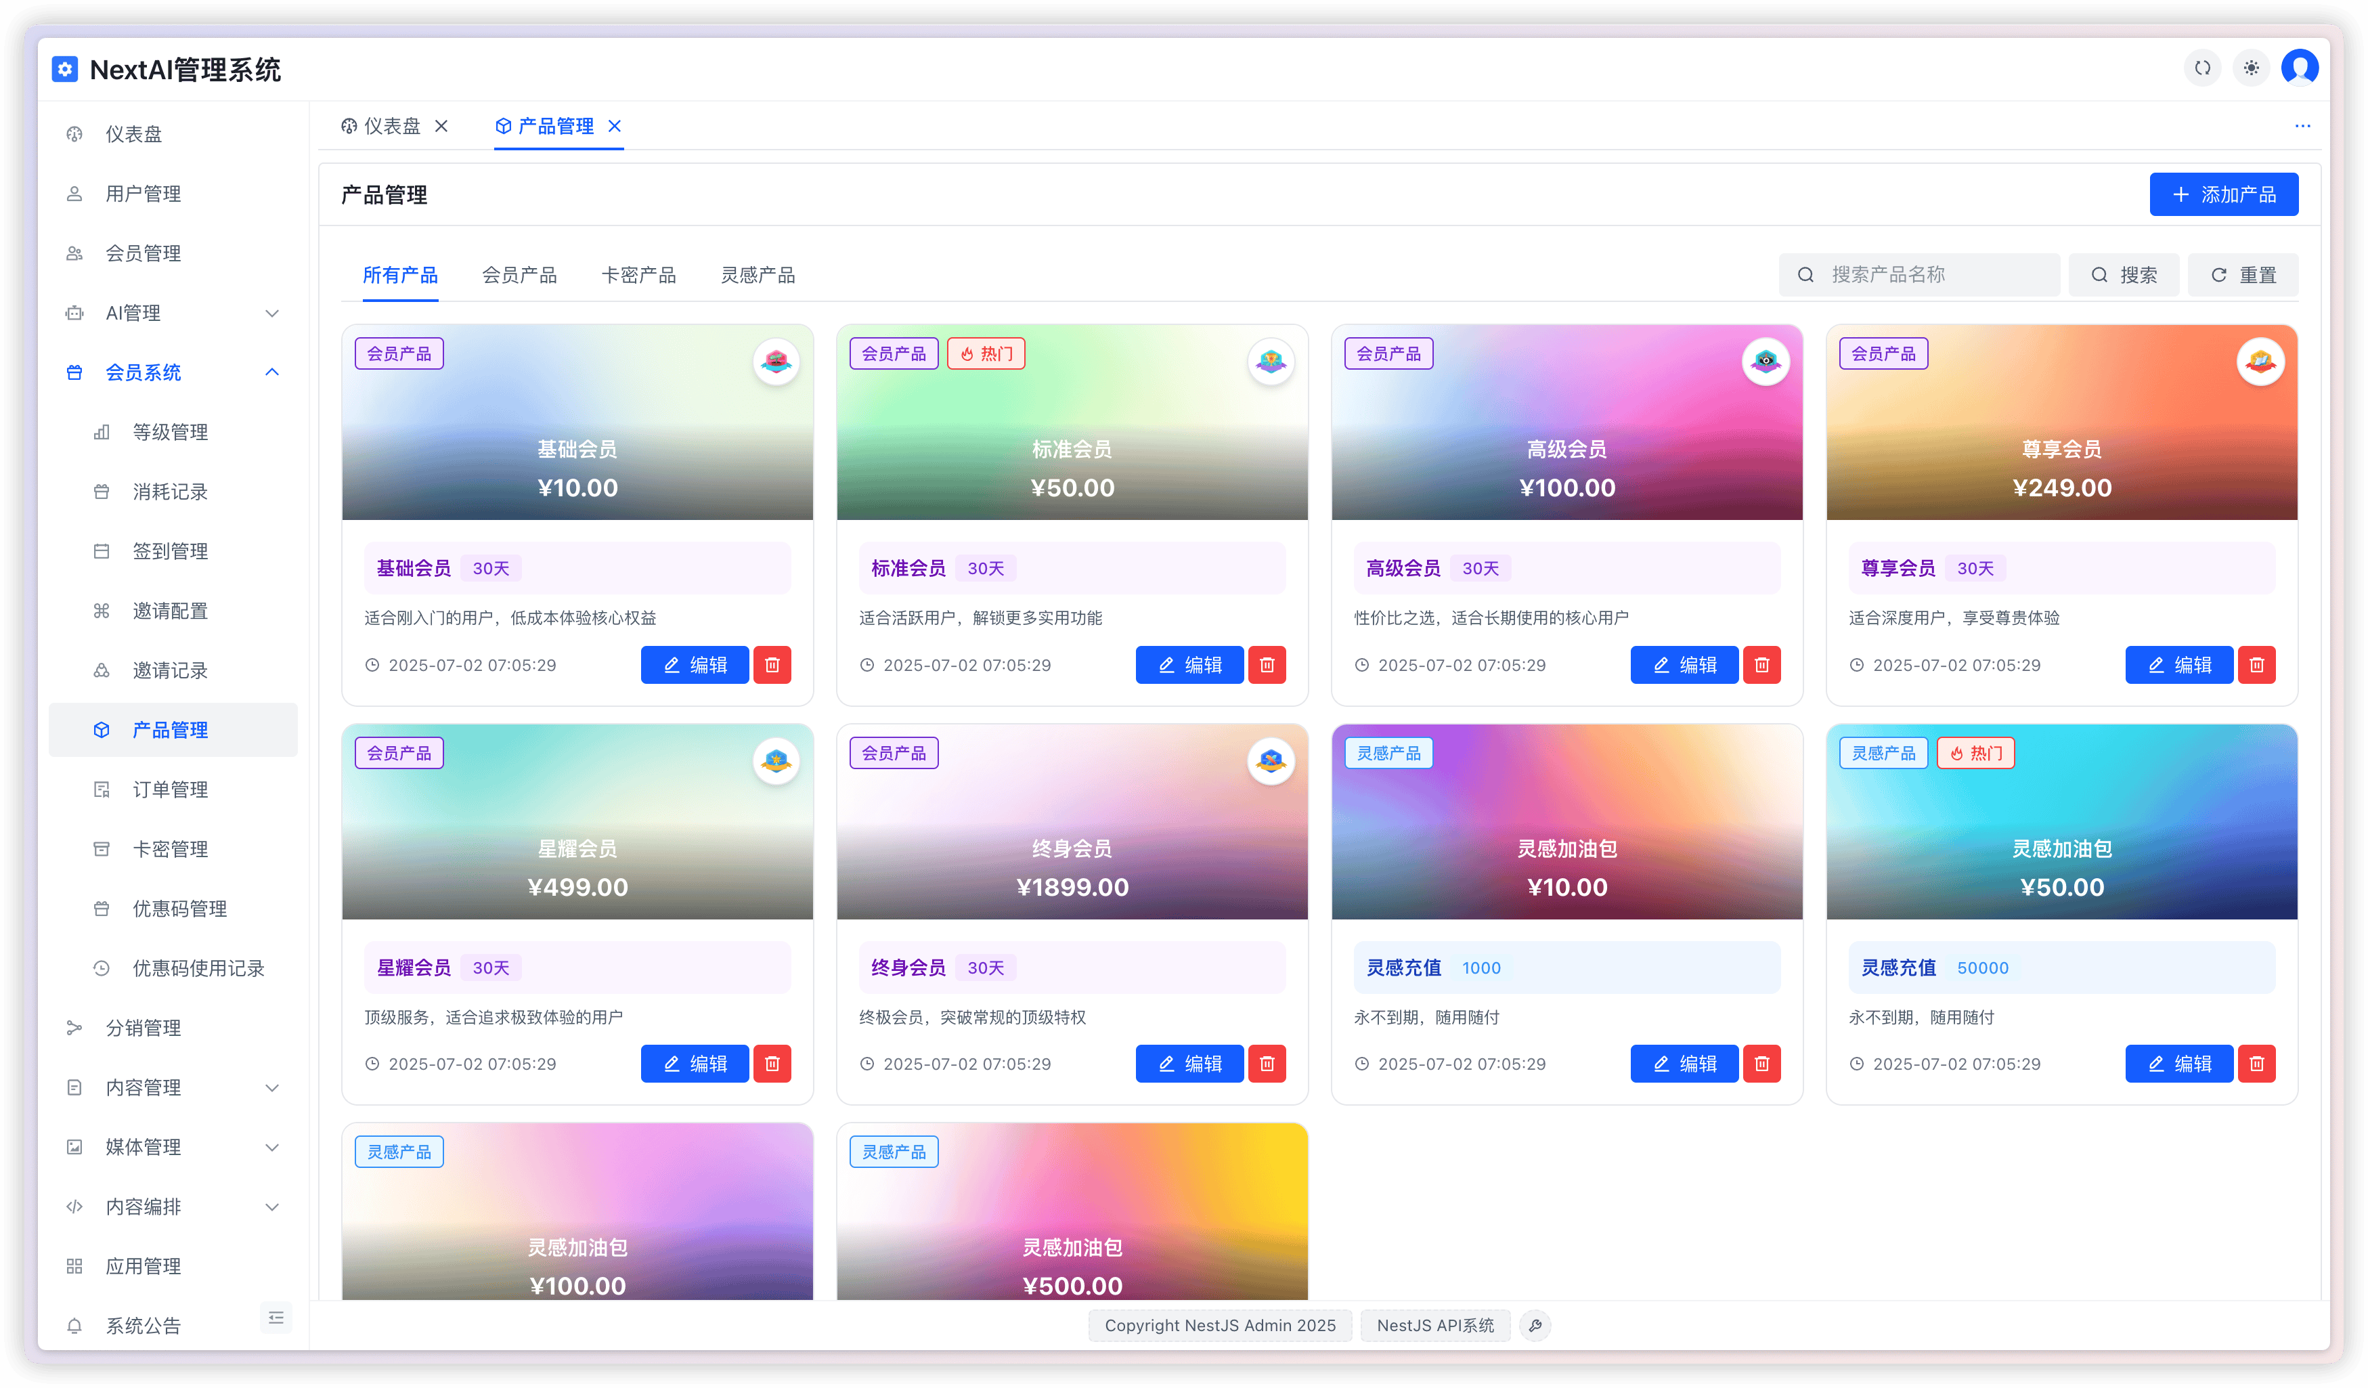The width and height of the screenshot is (2368, 1388).
Task: Select the 卡密产品 filter tab
Action: click(639, 276)
